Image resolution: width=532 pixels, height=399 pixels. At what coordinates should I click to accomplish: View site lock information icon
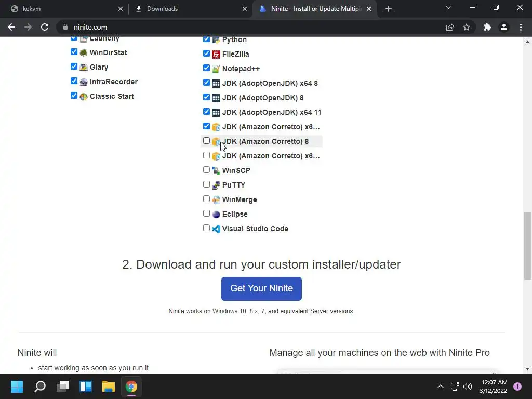pos(65,27)
